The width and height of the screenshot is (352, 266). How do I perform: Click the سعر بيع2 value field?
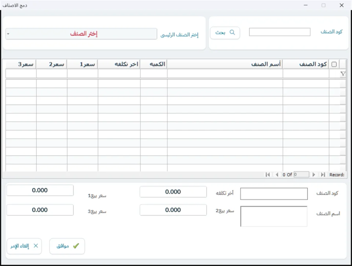(x=173, y=210)
